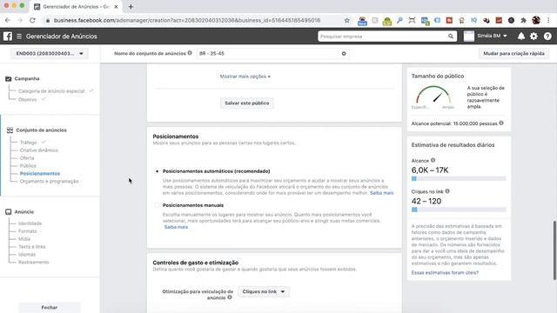
Task: Open the Chrome three-dot menu
Action: click(x=549, y=21)
